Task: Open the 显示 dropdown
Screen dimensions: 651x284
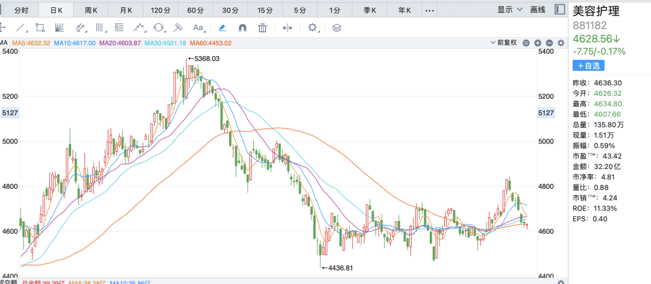Action: coord(508,10)
